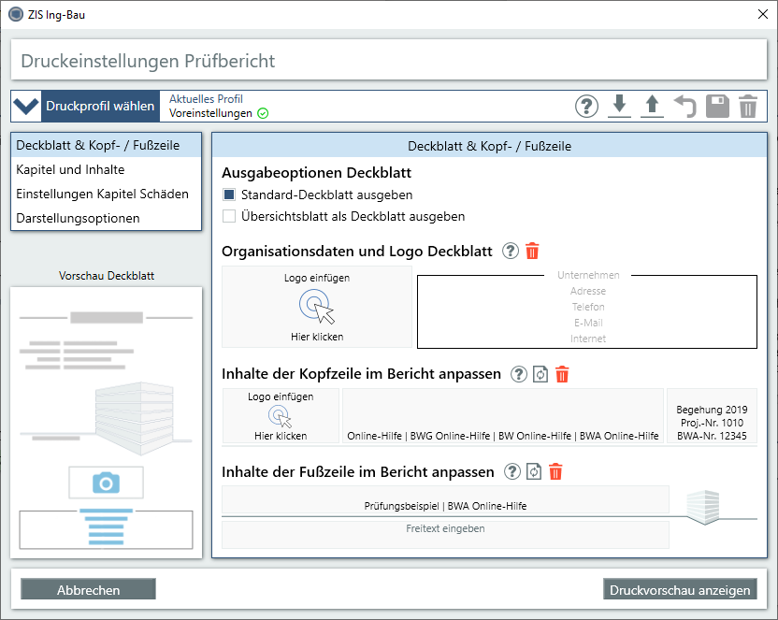The height and width of the screenshot is (620, 778).
Task: Open help for Fußzeile im Bericht
Action: (511, 471)
